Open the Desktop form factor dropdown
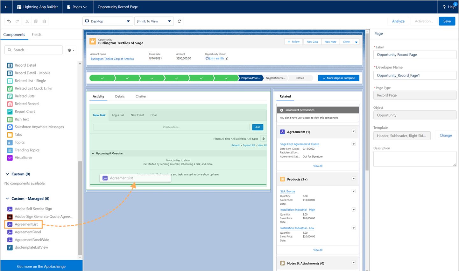The image size is (459, 271). 107,21
